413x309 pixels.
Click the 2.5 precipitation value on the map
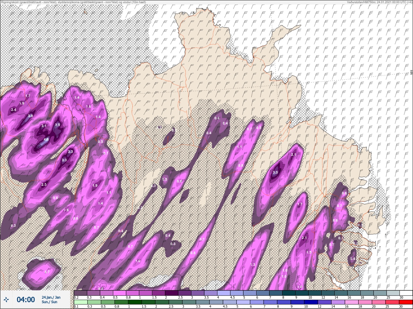(x=44, y=184)
